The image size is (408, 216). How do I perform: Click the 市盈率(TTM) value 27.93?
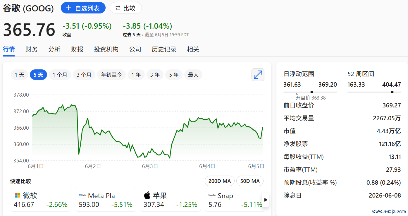393,170
